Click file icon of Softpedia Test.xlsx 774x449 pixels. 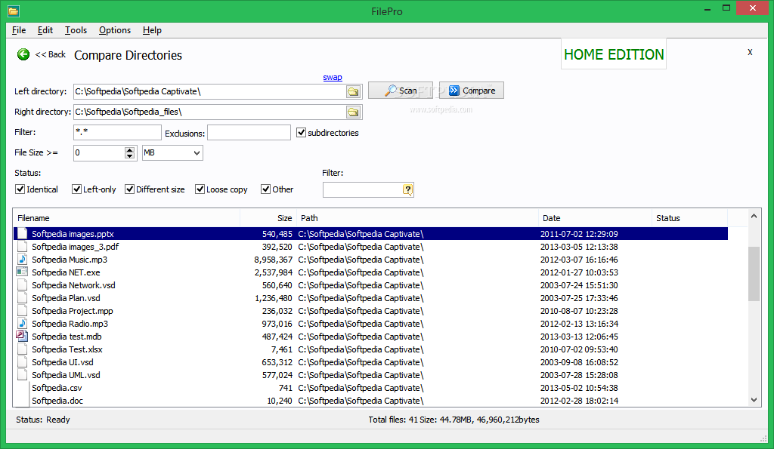22,349
